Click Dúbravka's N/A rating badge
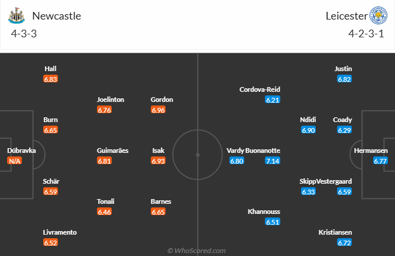The width and height of the screenshot is (395, 256). point(15,161)
